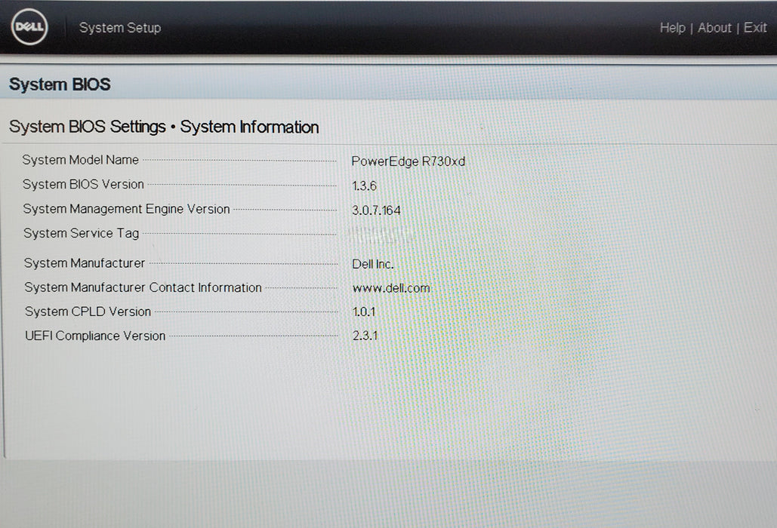Click the Dell logo icon
Viewport: 777px width, 528px height.
click(29, 26)
